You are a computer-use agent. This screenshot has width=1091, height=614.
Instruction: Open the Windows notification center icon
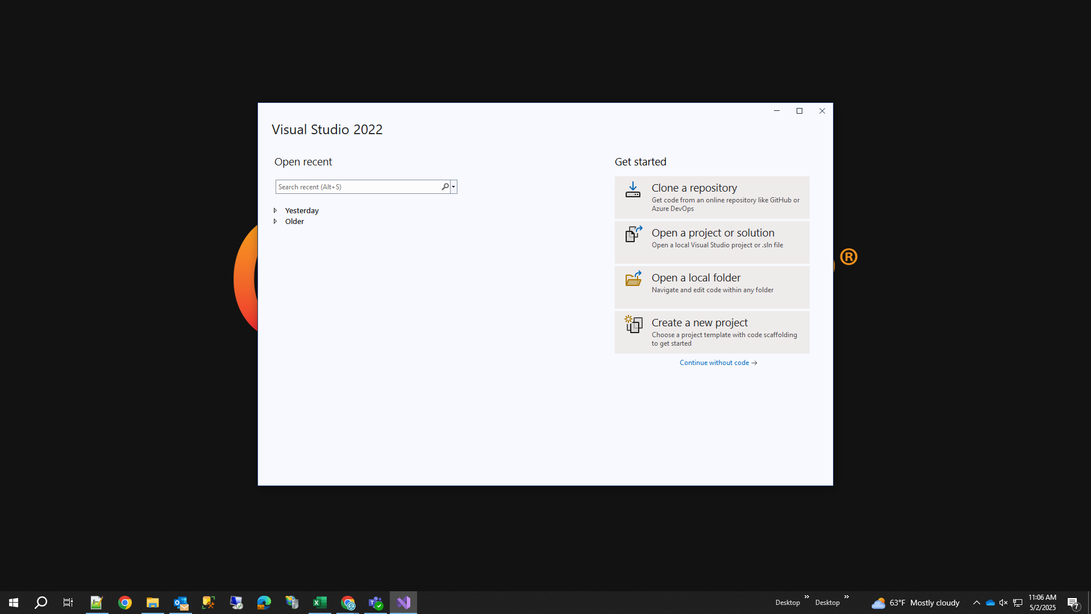pyautogui.click(x=1073, y=603)
